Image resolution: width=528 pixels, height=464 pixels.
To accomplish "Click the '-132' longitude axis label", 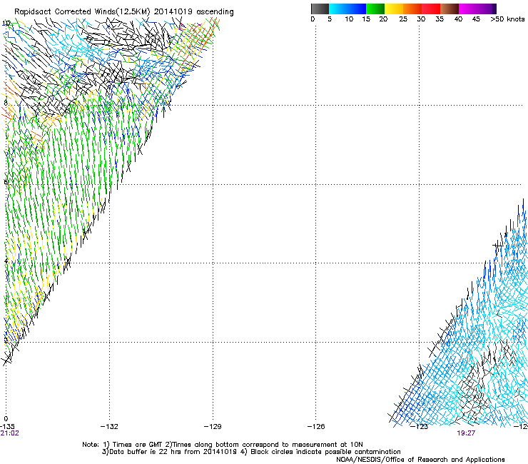I will 109,427.
